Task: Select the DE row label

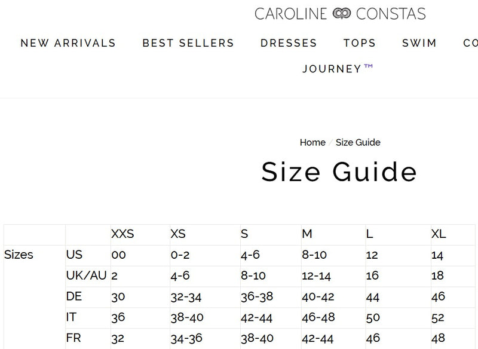Action: click(x=74, y=296)
